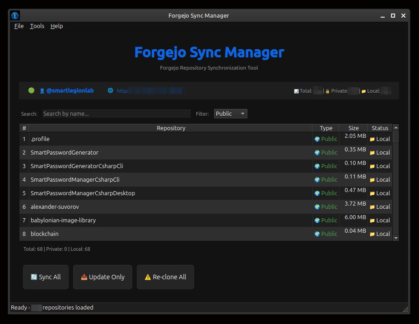
Task: Select the SmartPasswordManagerCsharpCli repository name
Action: (x=75, y=179)
